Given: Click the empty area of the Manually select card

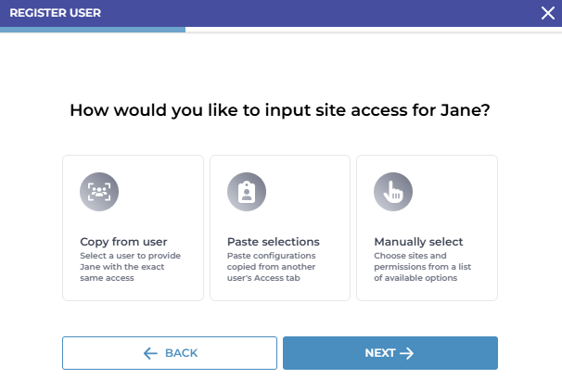Looking at the screenshot, I should (454, 185).
